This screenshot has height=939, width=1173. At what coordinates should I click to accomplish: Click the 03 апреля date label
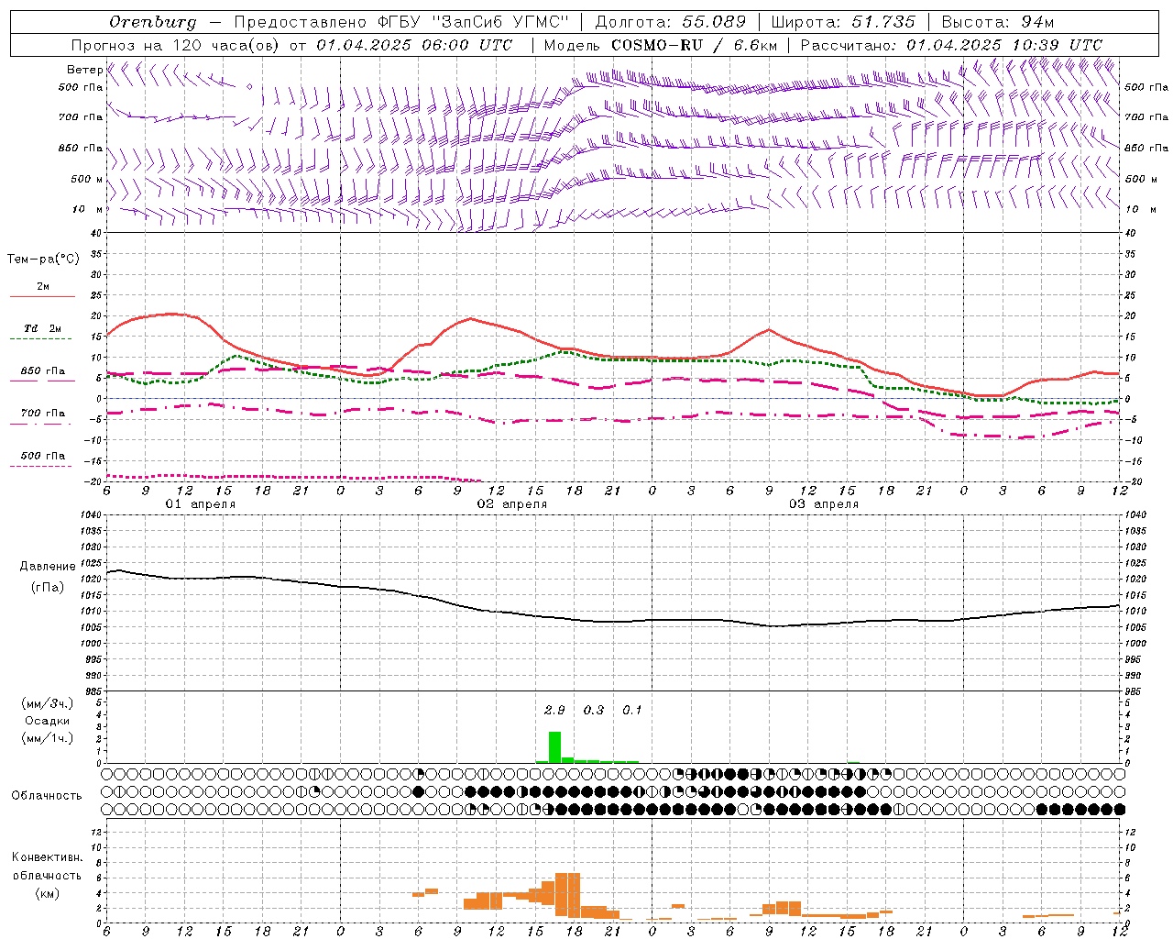823,504
